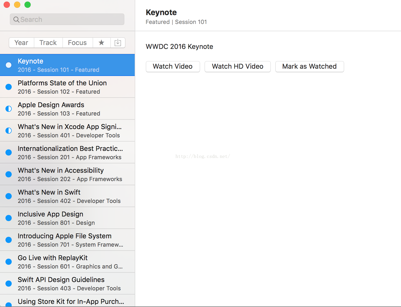Open the Track filter

click(x=48, y=43)
